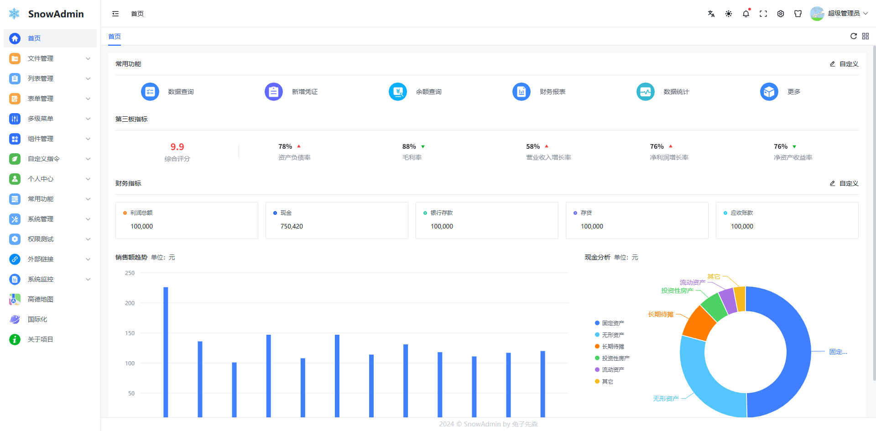Viewport: 876px width, 431px height.
Task: Expand 自定义指令 chevron in sidebar
Action: click(88, 159)
